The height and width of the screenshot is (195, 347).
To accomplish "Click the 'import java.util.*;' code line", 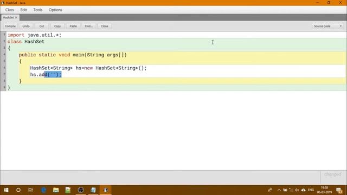I will pyautogui.click(x=34, y=35).
